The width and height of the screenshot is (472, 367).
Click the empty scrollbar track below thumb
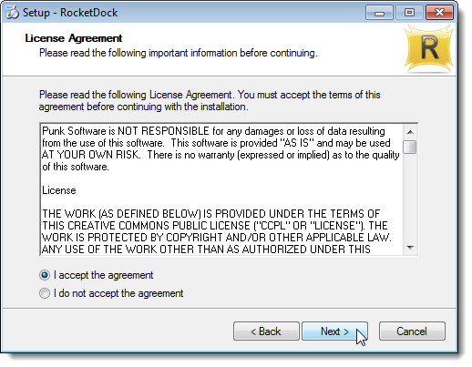[x=410, y=198]
